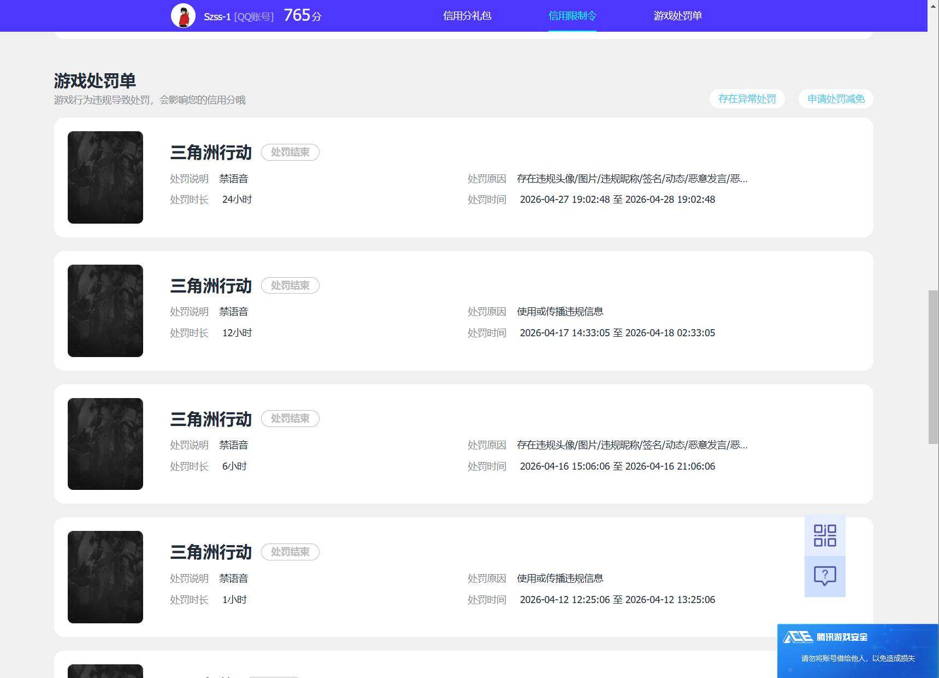This screenshot has height=678, width=939.
Task: Click penalty time 2026-04-12 12:25:06 range
Action: coord(617,600)
